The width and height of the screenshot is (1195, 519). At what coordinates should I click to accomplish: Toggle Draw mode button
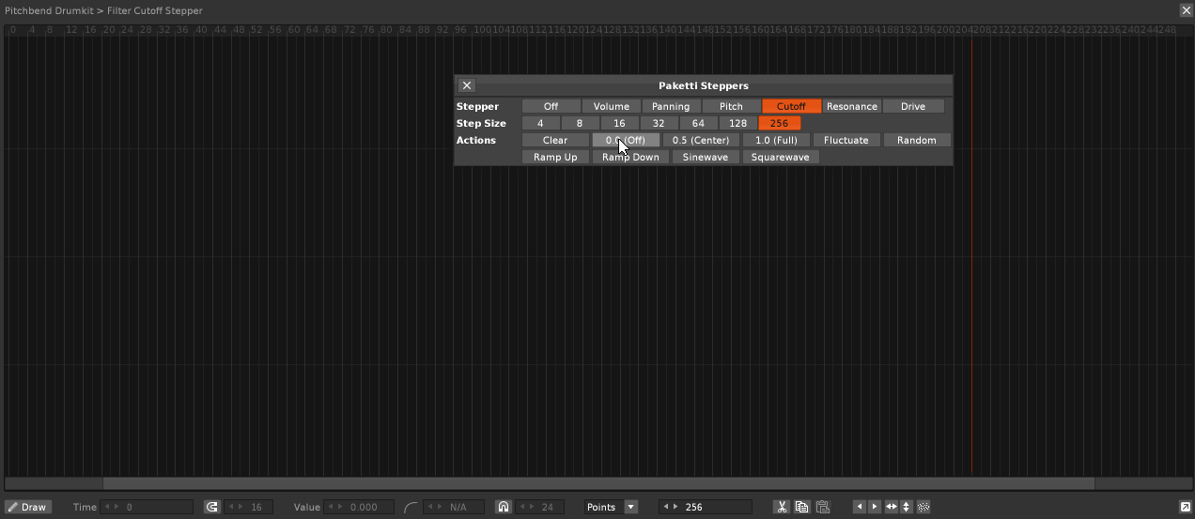pyautogui.click(x=28, y=507)
